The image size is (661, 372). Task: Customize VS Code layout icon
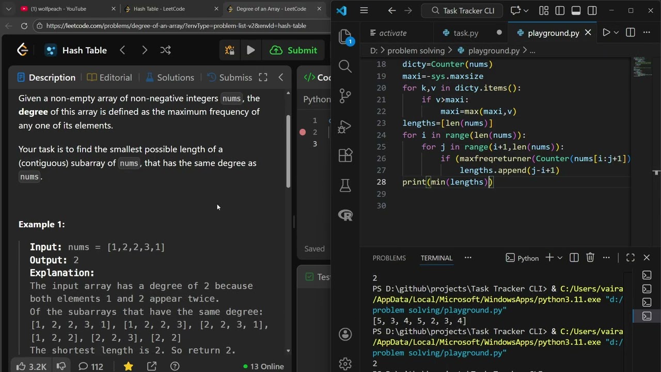[x=544, y=10]
